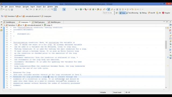Screen dimensions: 172x97
Task: Open the Help menu
Action: [56, 7]
